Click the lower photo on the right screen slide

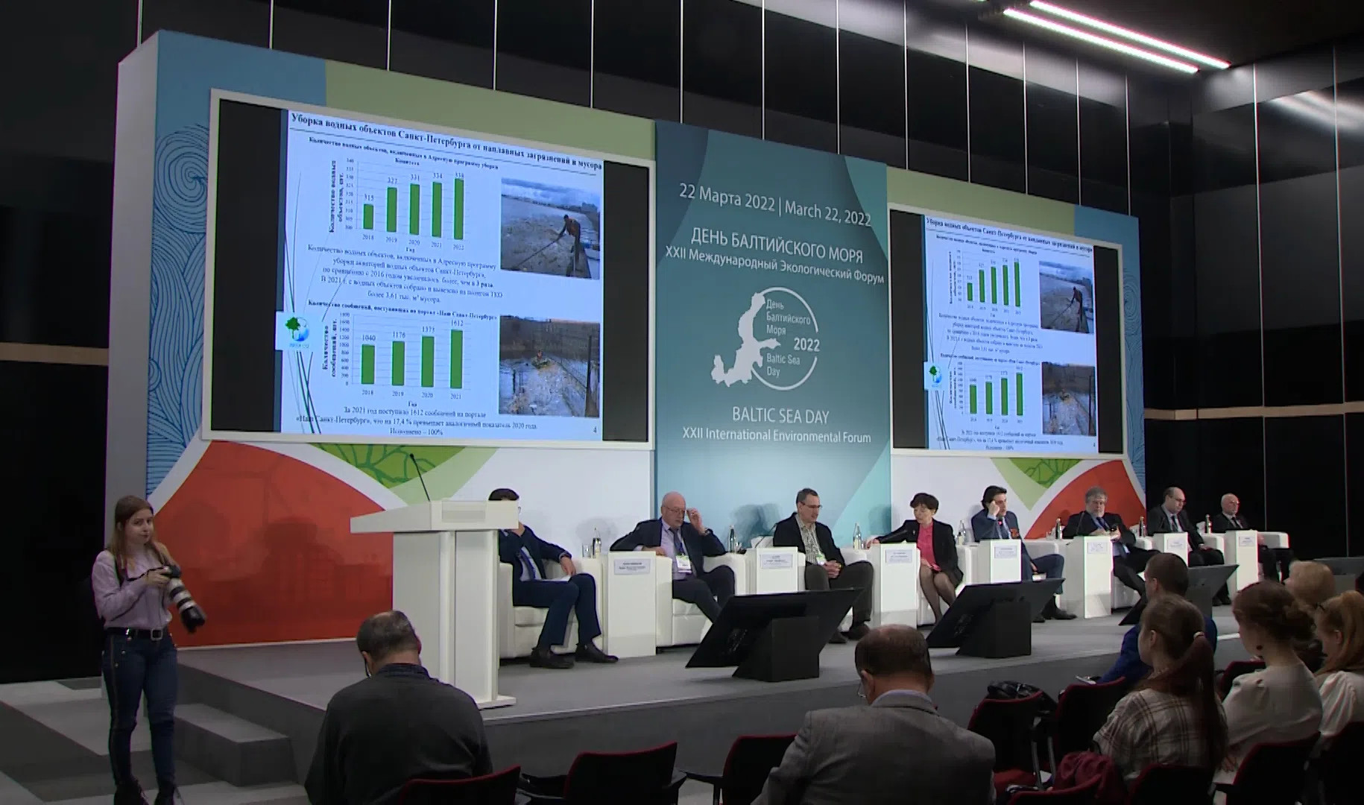[x=1068, y=398]
